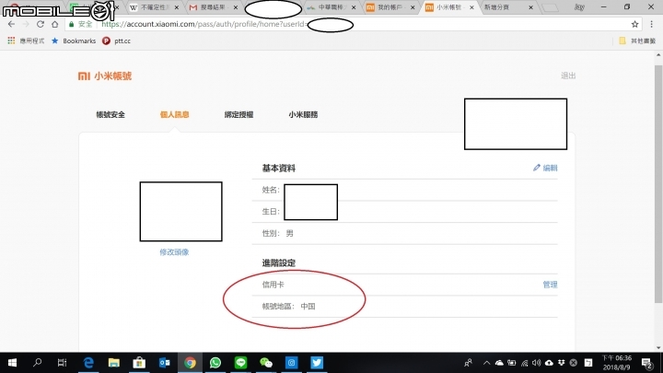Open the Windows Start menu
The image size is (663, 373).
(x=12, y=363)
